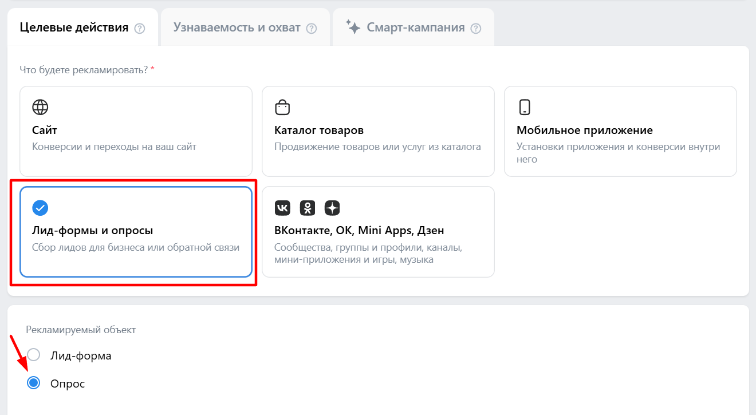Image resolution: width=756 pixels, height=415 pixels.
Task: Click the VK logo icon
Action: click(x=282, y=208)
